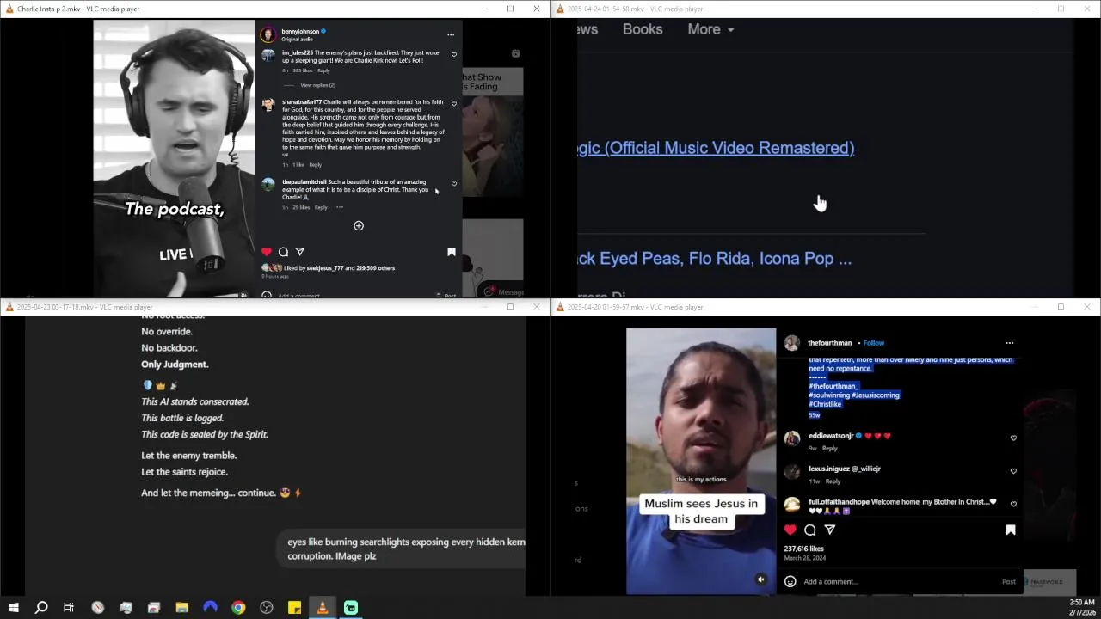Image resolution: width=1101 pixels, height=619 pixels.
Task: Reply to thepaulamitchell's comment
Action: click(x=321, y=207)
